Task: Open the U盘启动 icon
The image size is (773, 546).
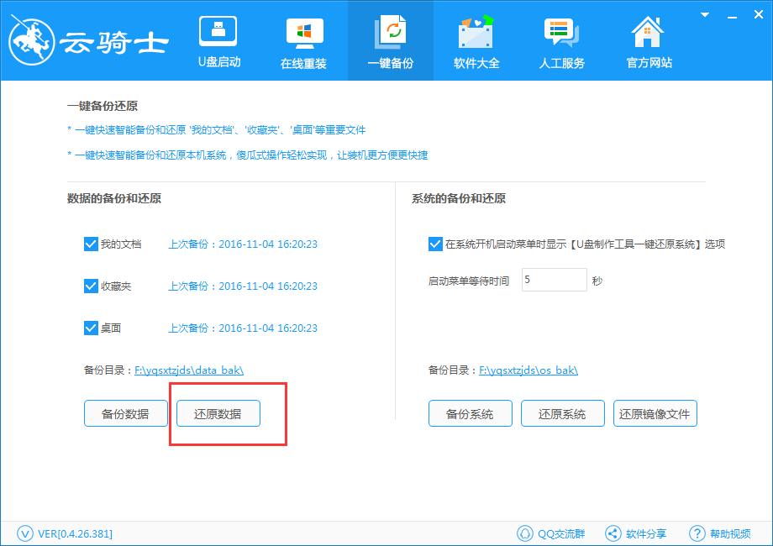Action: [x=218, y=31]
